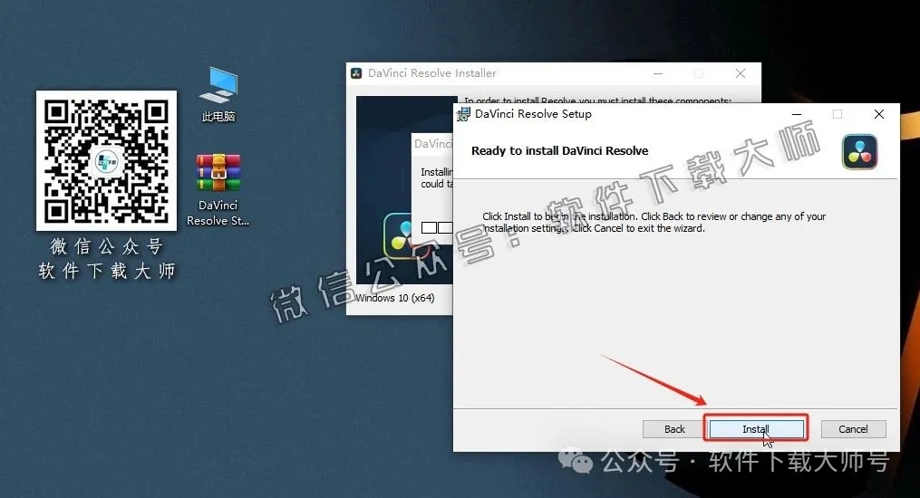Screen dimensions: 920x498
Task: Click the installing progress bar
Action: 436,227
